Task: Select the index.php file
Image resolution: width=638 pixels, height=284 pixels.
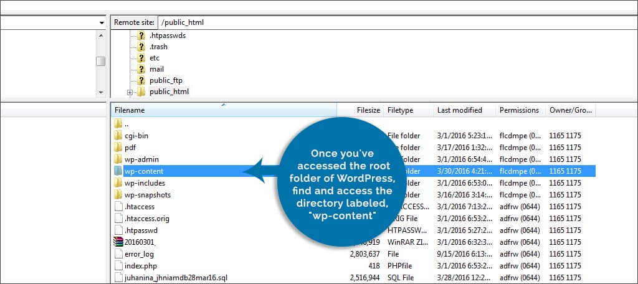Action: (140, 266)
